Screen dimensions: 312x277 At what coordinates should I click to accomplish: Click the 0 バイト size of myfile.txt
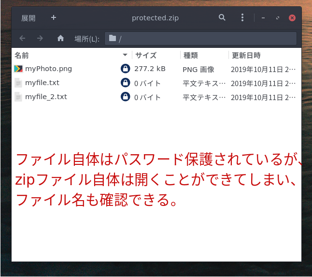pos(147,84)
